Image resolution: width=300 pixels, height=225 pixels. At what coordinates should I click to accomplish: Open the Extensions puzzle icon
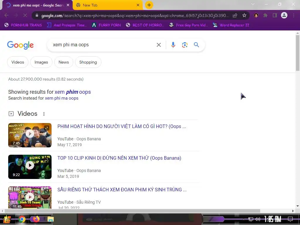(265, 15)
